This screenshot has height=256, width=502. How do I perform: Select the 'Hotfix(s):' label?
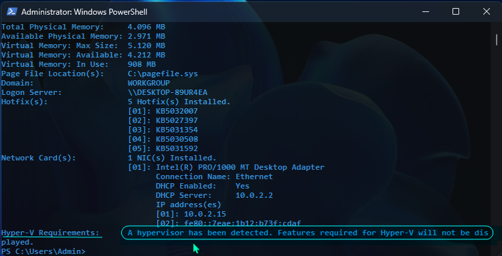24,102
